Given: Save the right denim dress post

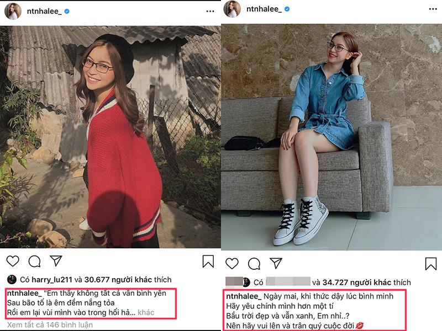Looking at the screenshot, I should pos(430,263).
